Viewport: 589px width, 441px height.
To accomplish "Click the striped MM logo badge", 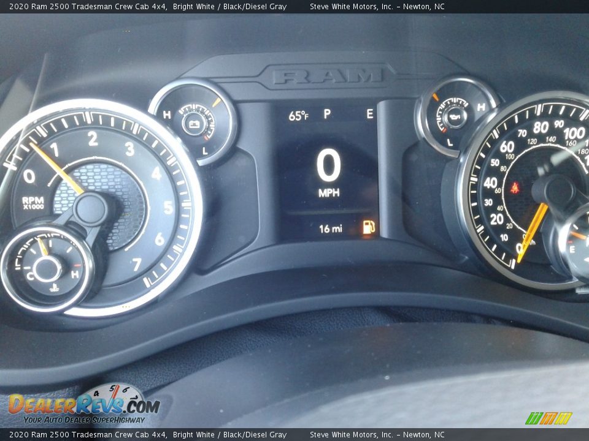I will click(x=549, y=418).
